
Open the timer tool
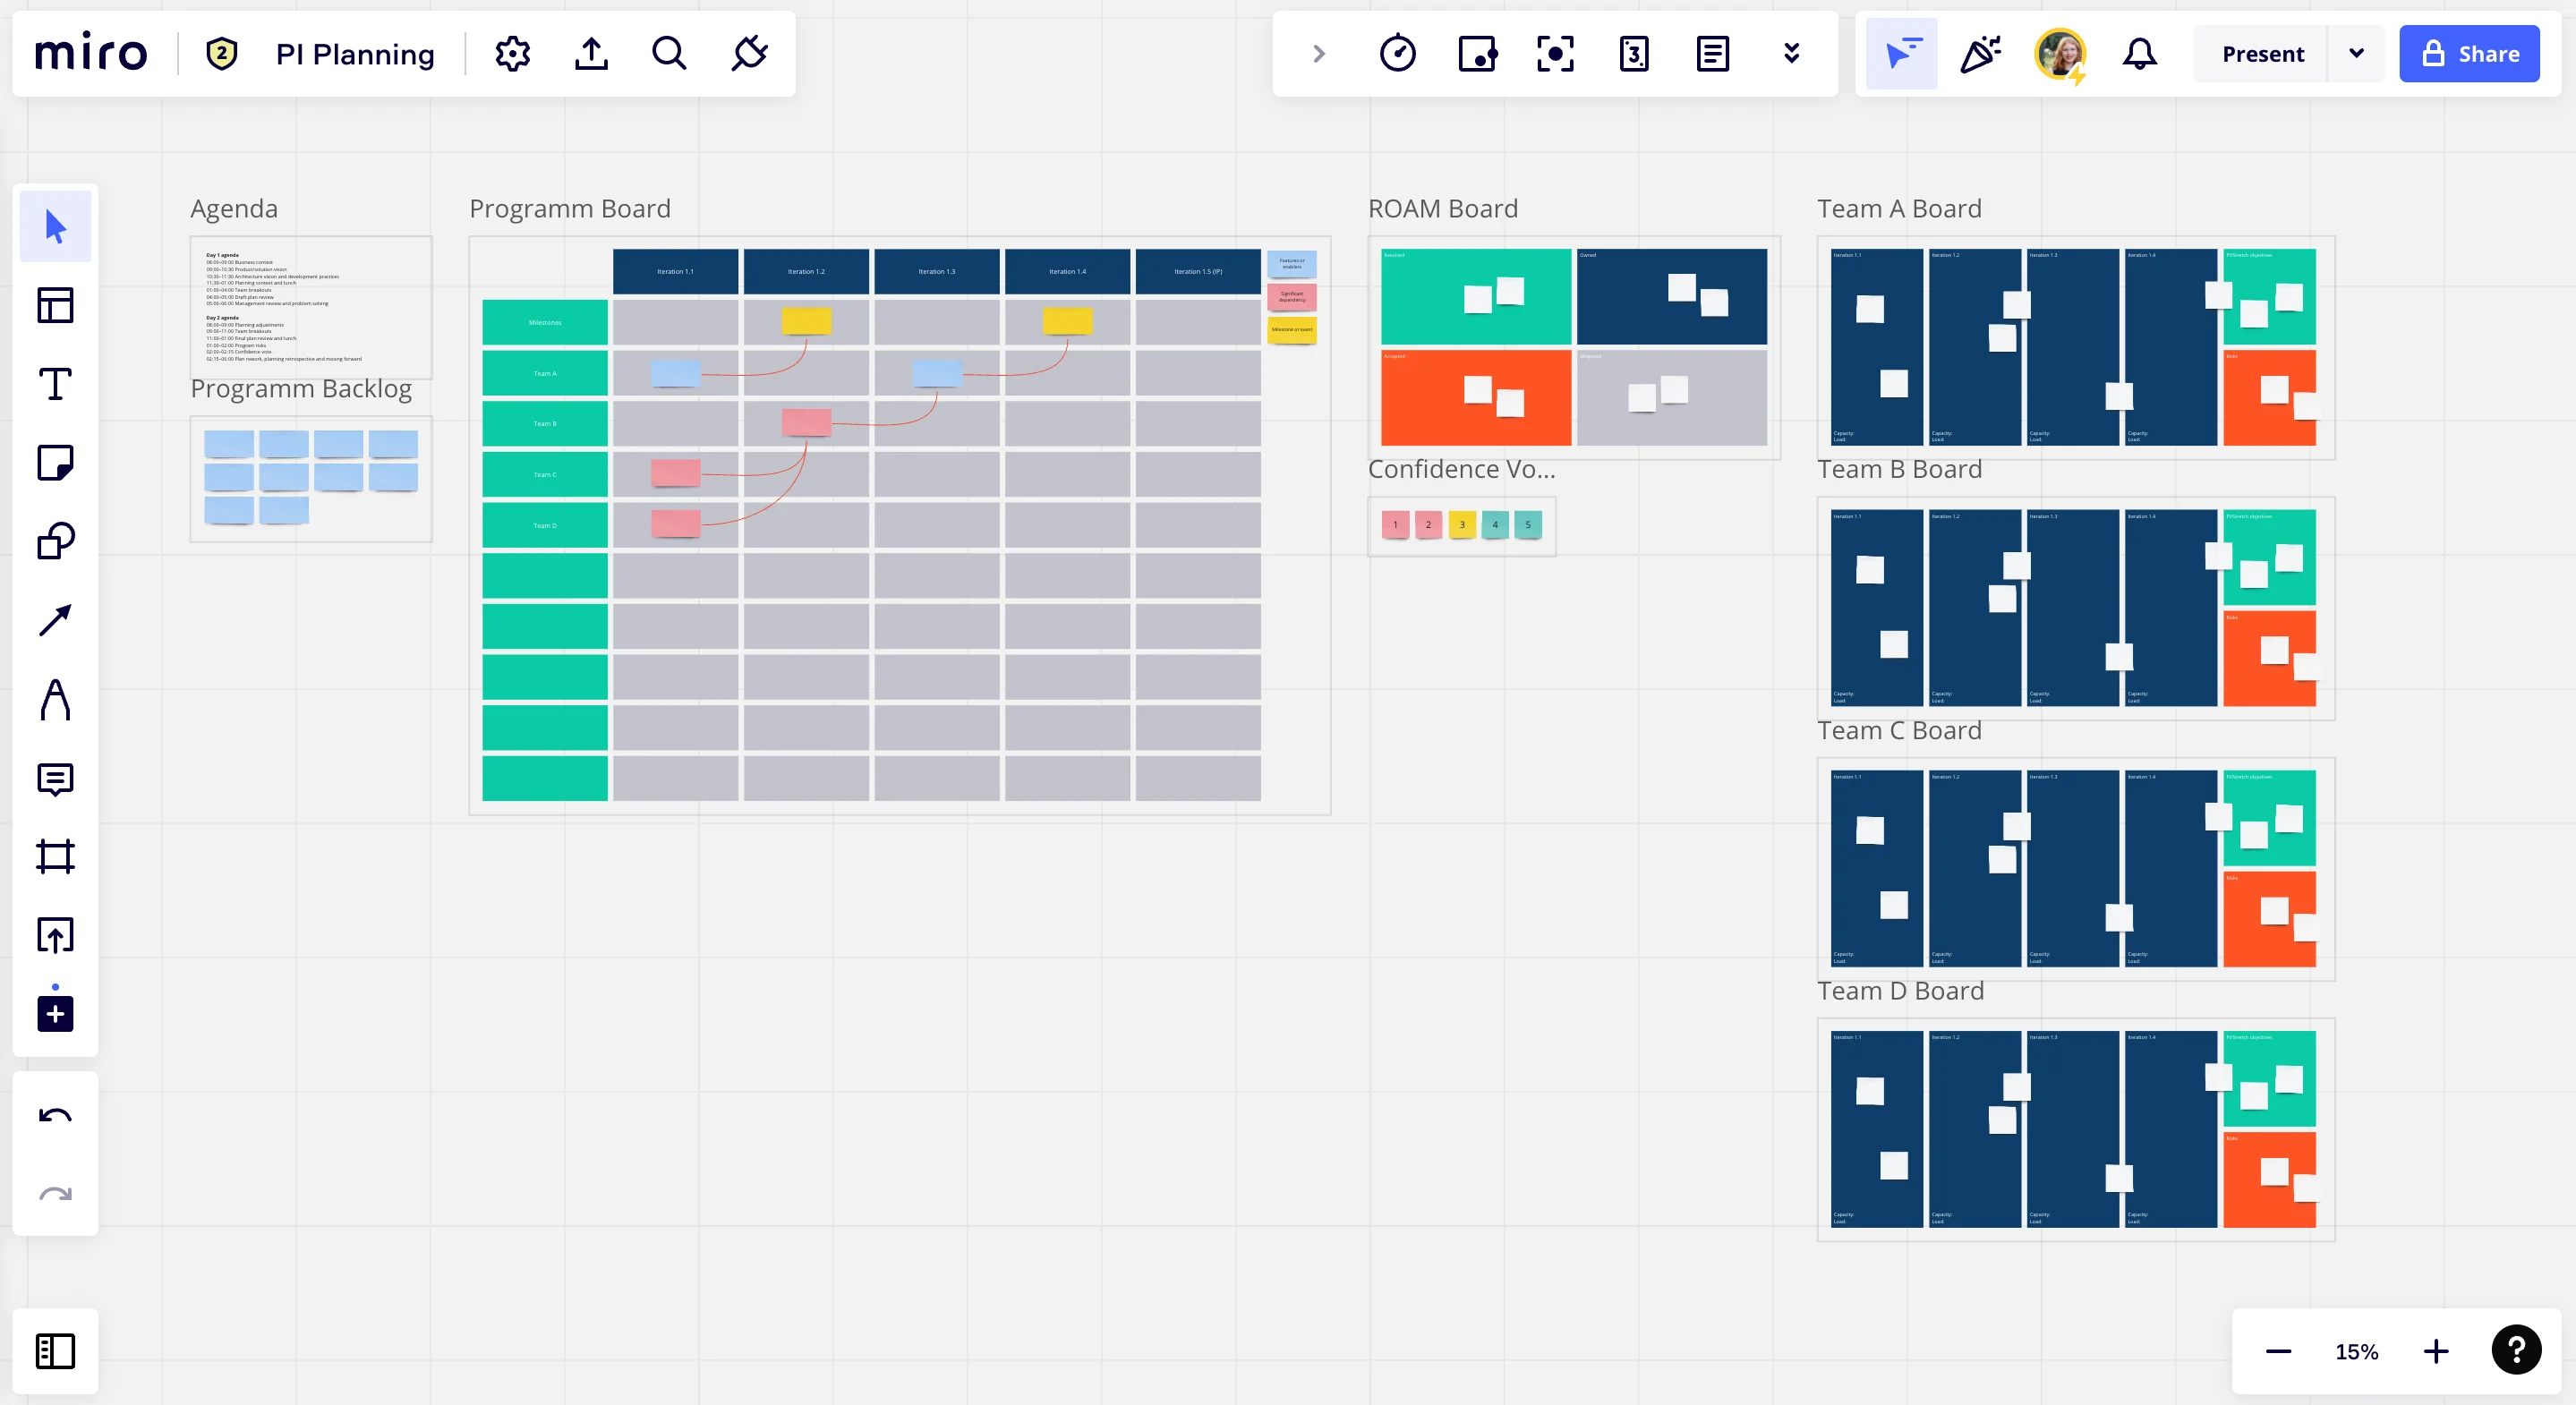coord(1397,54)
